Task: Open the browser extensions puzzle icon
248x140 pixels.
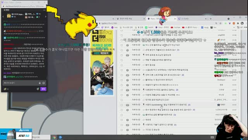Action: (238, 23)
